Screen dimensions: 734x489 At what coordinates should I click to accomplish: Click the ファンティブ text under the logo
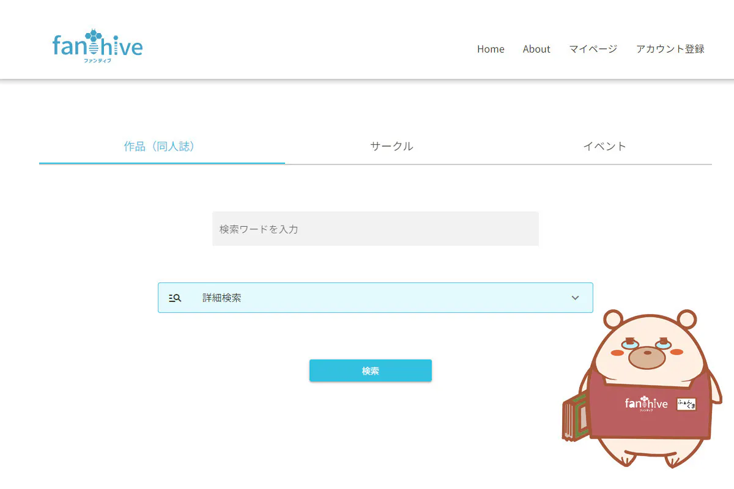(x=98, y=60)
